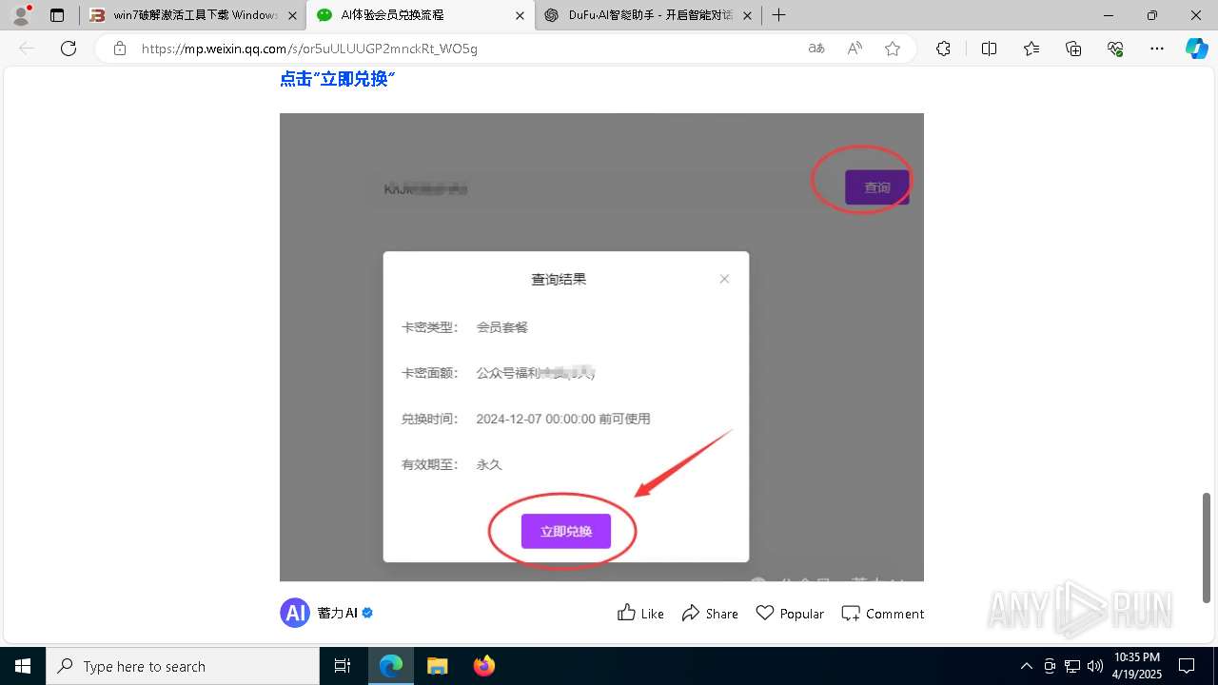Click the 蓄力AI account avatar

coord(295,613)
